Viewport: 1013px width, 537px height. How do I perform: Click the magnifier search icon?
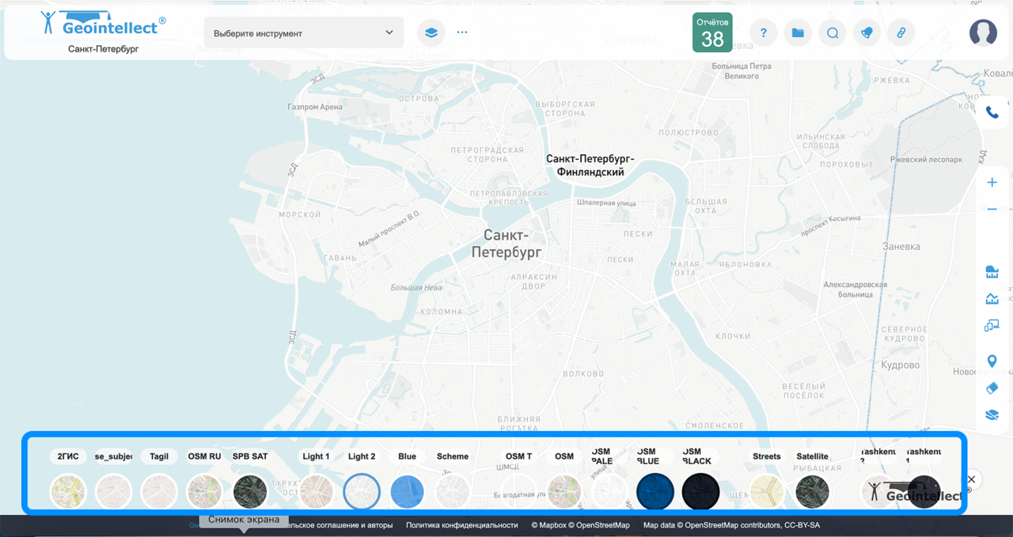click(833, 33)
